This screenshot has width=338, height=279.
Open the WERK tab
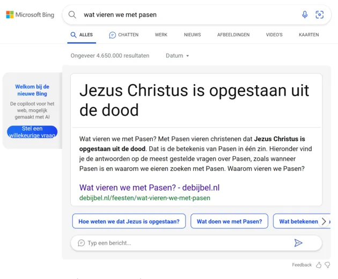pos(161,35)
